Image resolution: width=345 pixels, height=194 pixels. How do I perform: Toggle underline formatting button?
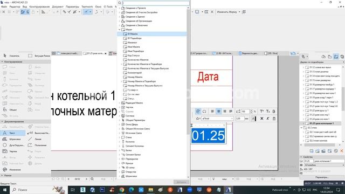click(x=274, y=119)
